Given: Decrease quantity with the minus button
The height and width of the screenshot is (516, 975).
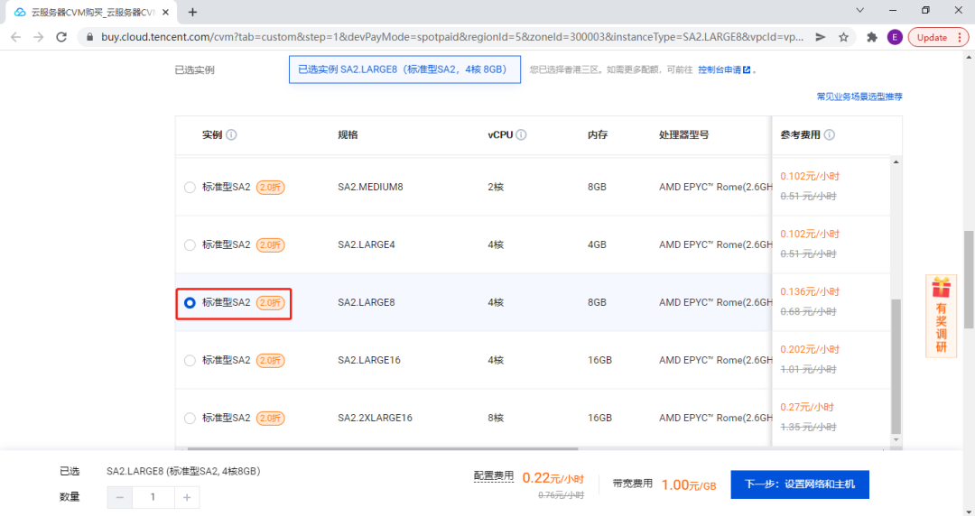Looking at the screenshot, I should point(120,497).
